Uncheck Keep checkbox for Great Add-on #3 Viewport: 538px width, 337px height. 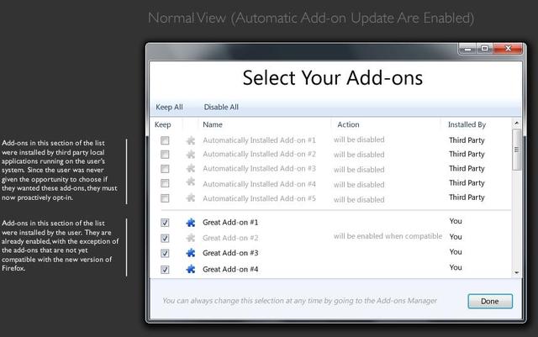coord(165,253)
